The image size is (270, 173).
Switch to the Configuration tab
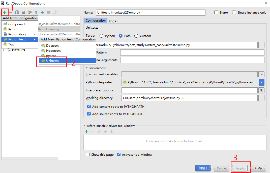(95, 21)
